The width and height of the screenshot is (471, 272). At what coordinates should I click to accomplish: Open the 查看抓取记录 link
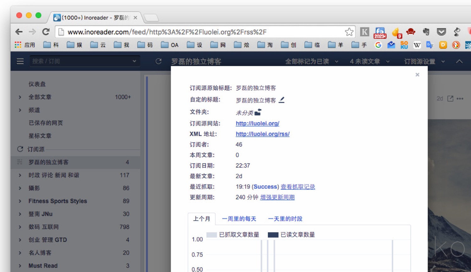point(298,187)
